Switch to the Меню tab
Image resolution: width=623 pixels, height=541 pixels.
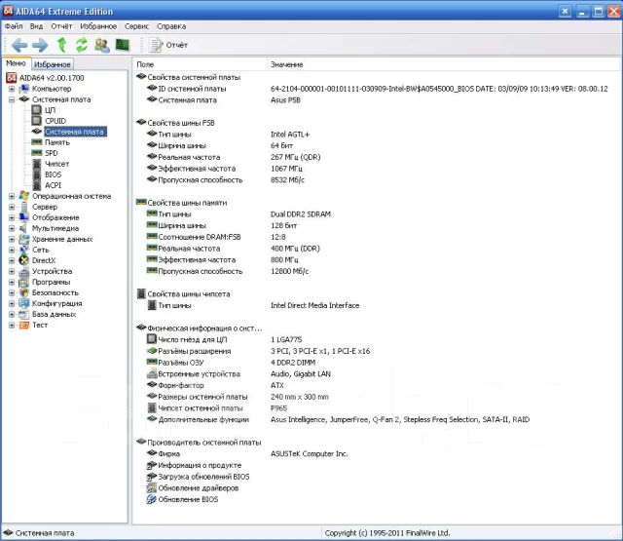(16, 63)
